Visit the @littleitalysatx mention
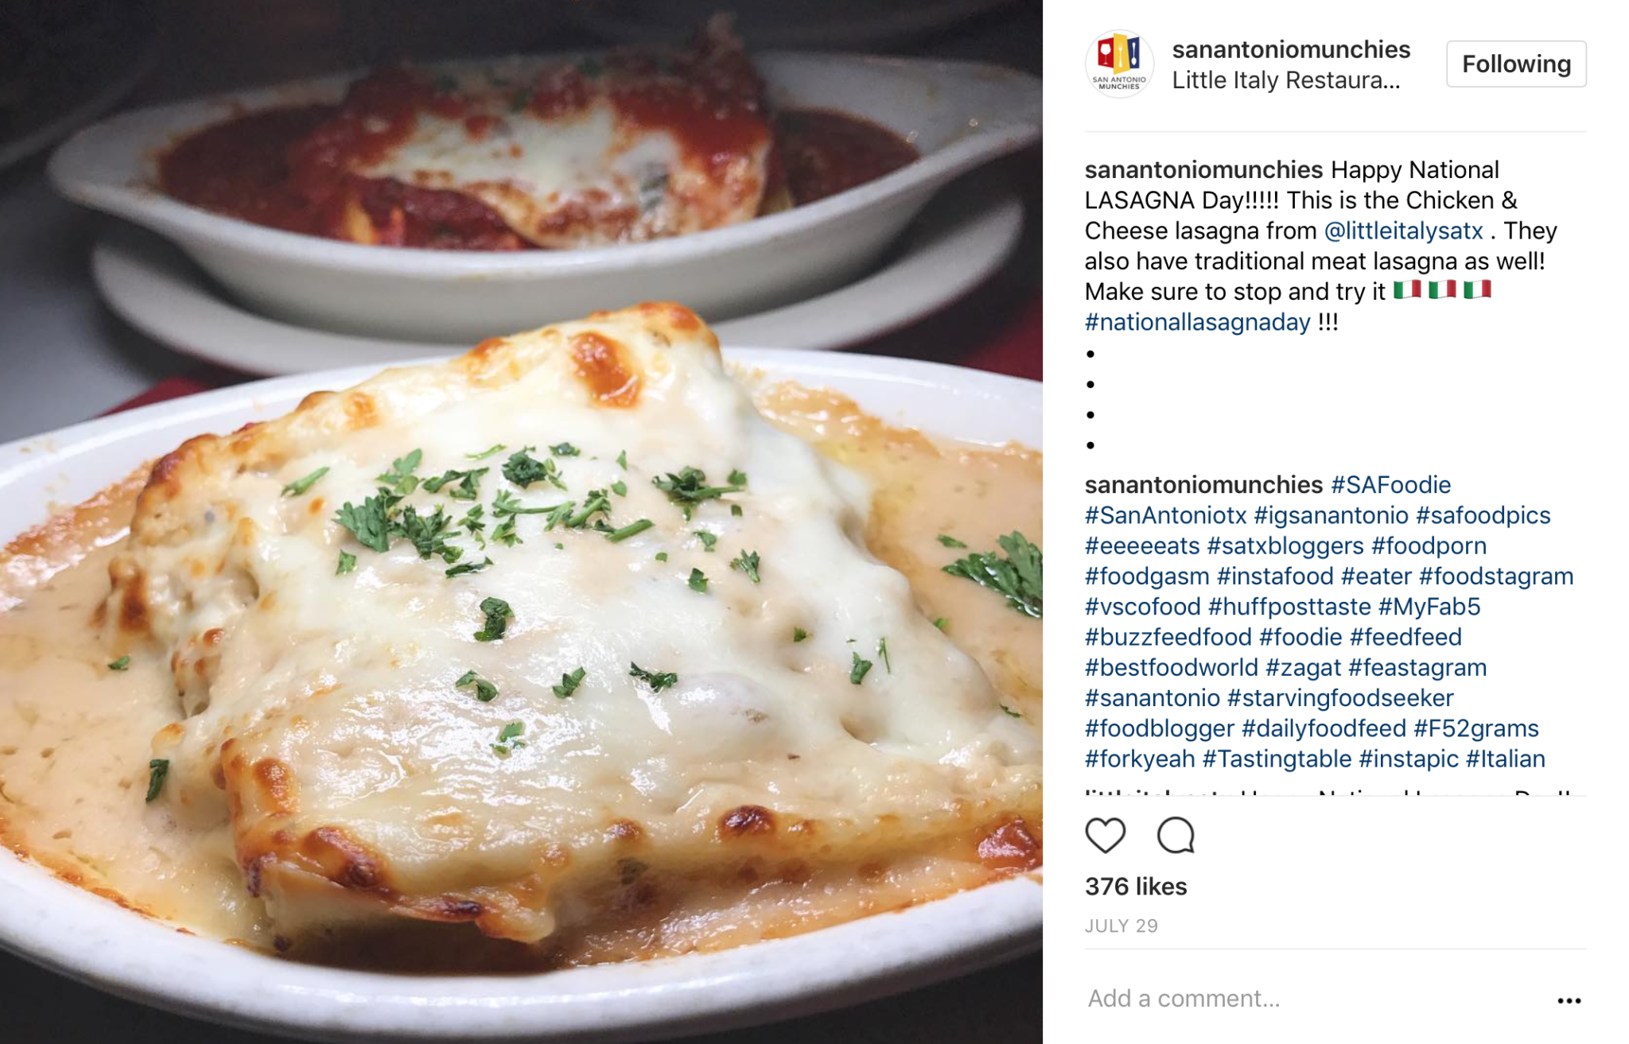Screen dimensions: 1629x1044 pos(1403,231)
